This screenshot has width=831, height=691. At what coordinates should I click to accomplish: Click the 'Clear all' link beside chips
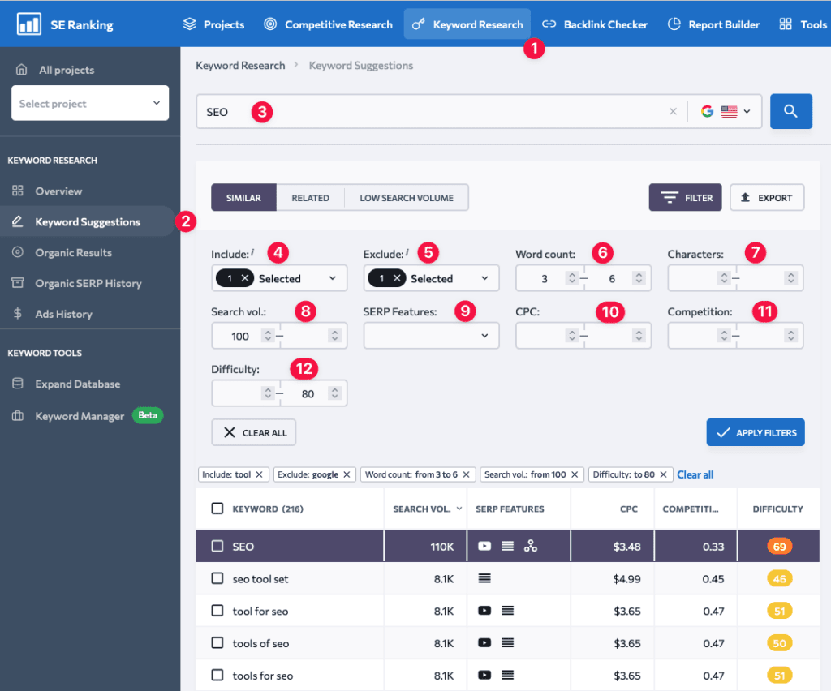tap(695, 474)
